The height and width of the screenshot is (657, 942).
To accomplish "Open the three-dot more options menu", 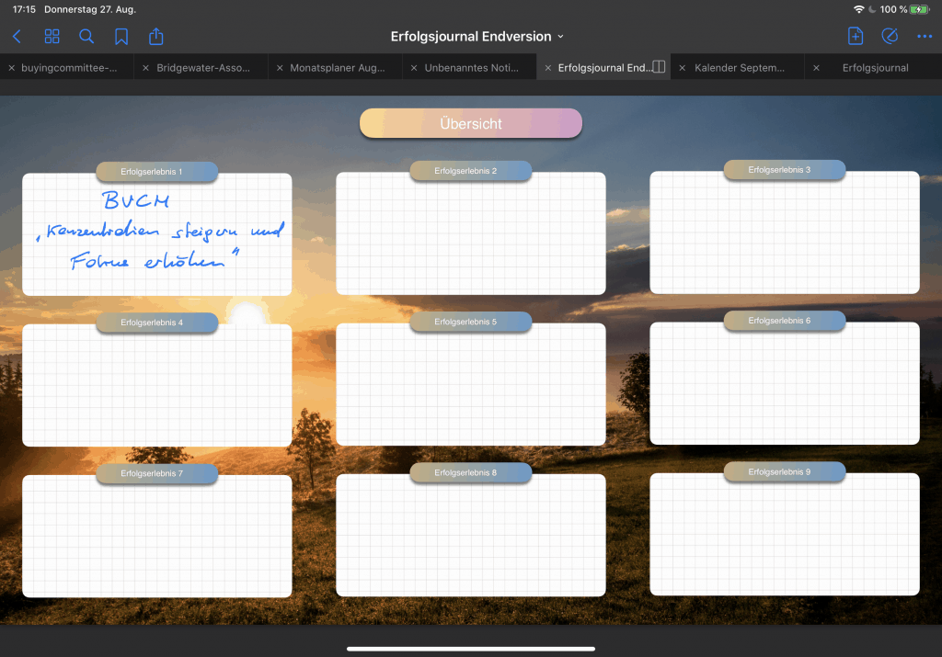I will pos(925,37).
